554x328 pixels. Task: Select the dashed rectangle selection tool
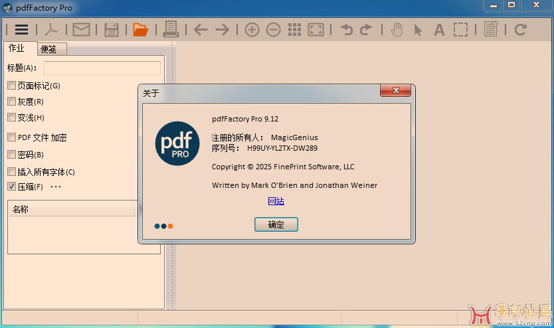point(460,30)
